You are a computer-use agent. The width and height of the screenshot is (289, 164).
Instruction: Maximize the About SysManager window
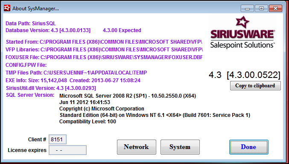261,8
